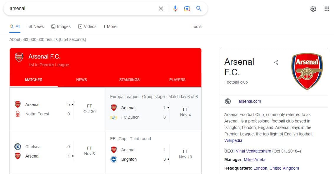Open settings gear icon
Viewport: 334px width, 174px height.
tap(313, 9)
